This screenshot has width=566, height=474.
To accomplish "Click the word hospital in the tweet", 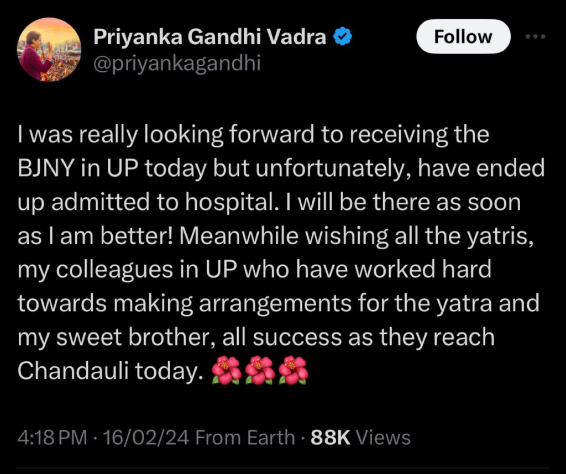I will [229, 202].
